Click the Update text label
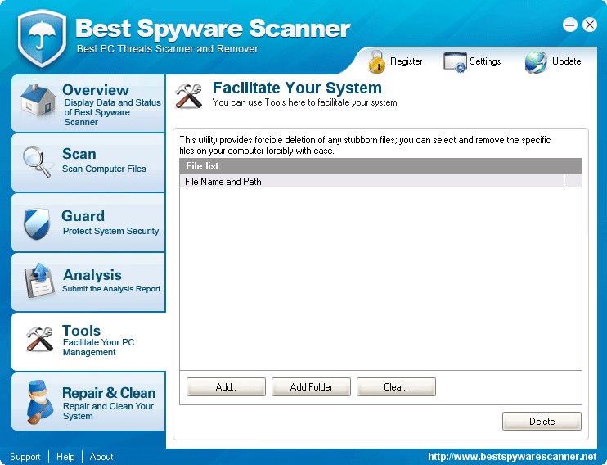Image resolution: width=607 pixels, height=465 pixels. (x=566, y=61)
